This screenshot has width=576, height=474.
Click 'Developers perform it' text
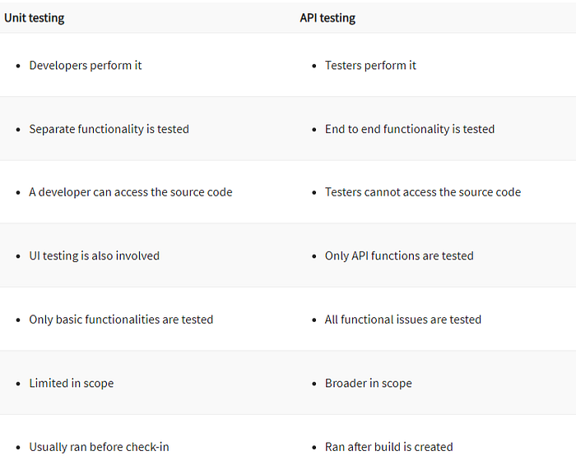point(86,65)
